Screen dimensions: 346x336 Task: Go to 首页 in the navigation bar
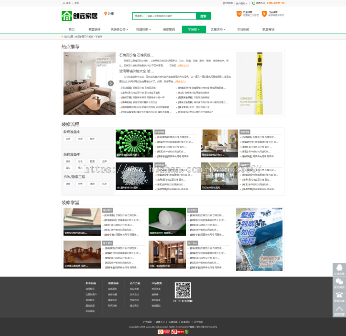[72, 29]
